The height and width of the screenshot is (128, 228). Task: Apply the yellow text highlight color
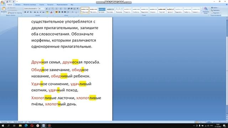[47, 12]
